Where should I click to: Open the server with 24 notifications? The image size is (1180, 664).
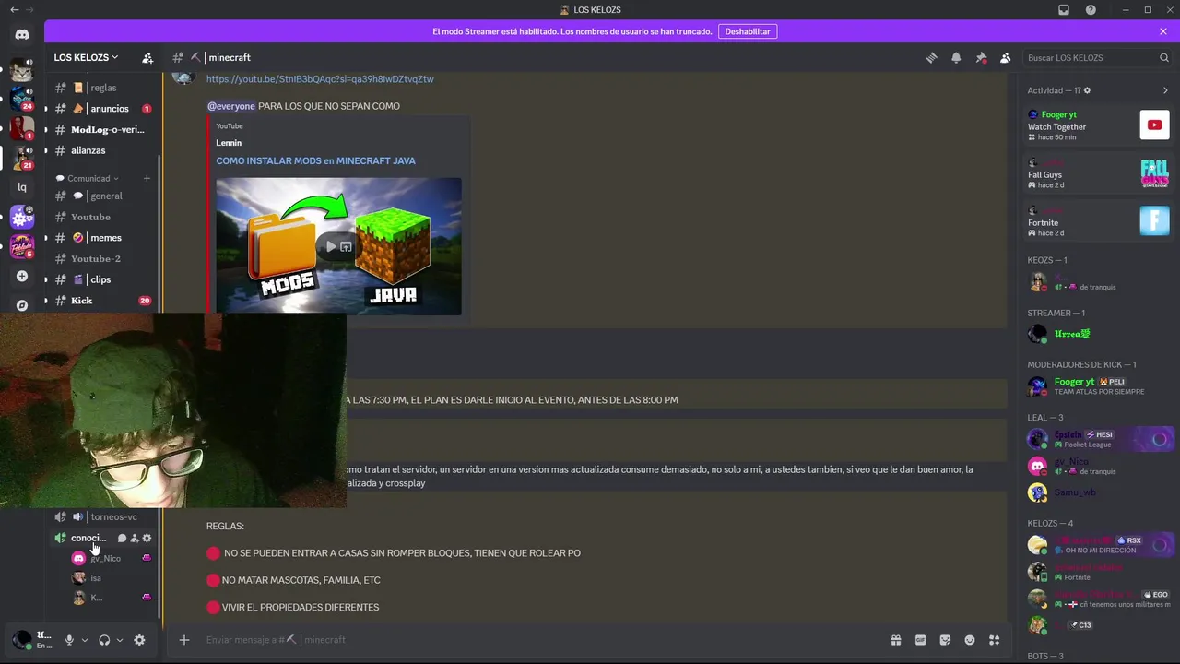[22, 98]
